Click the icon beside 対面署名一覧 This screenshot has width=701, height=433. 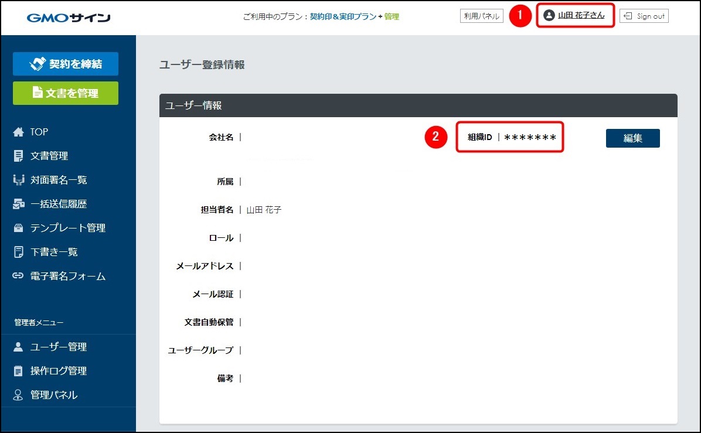click(x=18, y=180)
